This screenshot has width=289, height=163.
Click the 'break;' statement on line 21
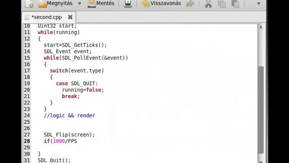(x=71, y=96)
